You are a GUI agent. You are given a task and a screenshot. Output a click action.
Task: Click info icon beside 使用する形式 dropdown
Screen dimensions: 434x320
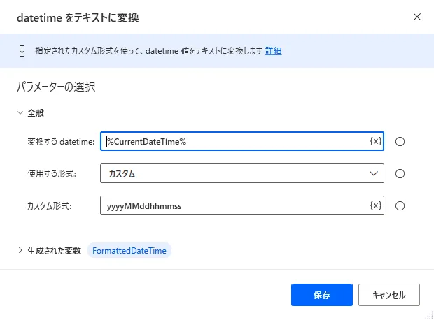pos(400,173)
